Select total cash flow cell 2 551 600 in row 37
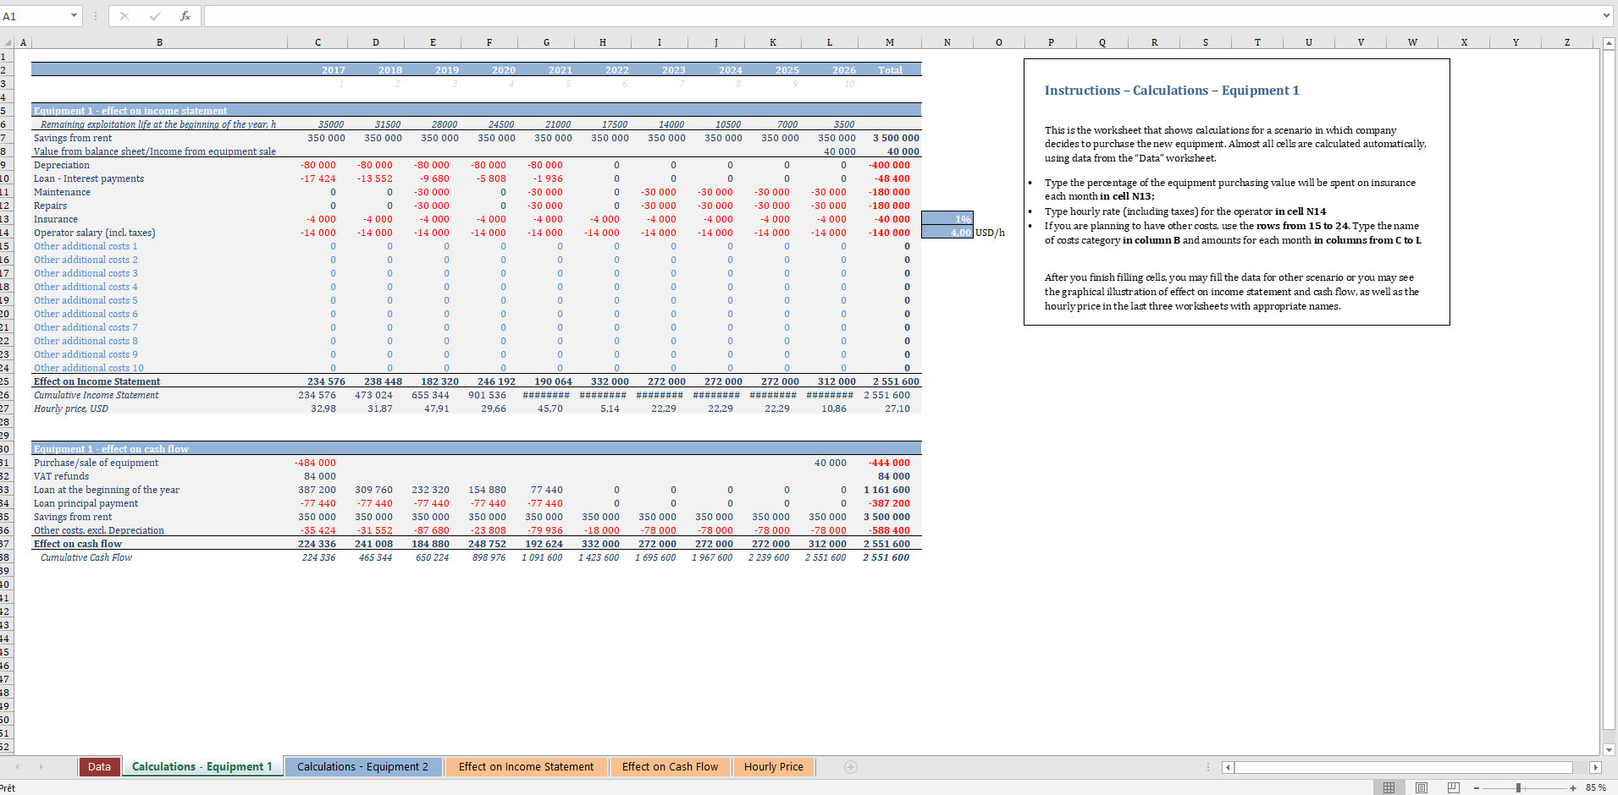 click(890, 544)
